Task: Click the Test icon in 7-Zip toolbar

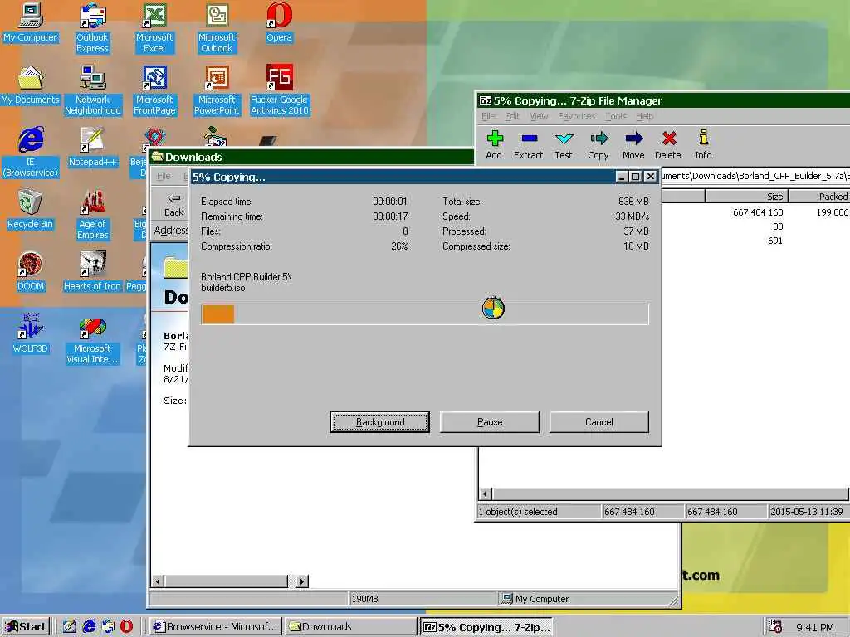Action: [564, 144]
